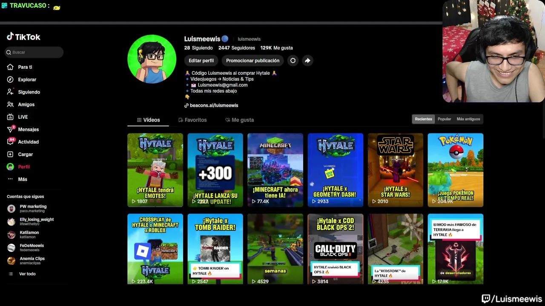The width and height of the screenshot is (545, 306).
Task: Open the HYTALE +300 update video
Action: 215,170
